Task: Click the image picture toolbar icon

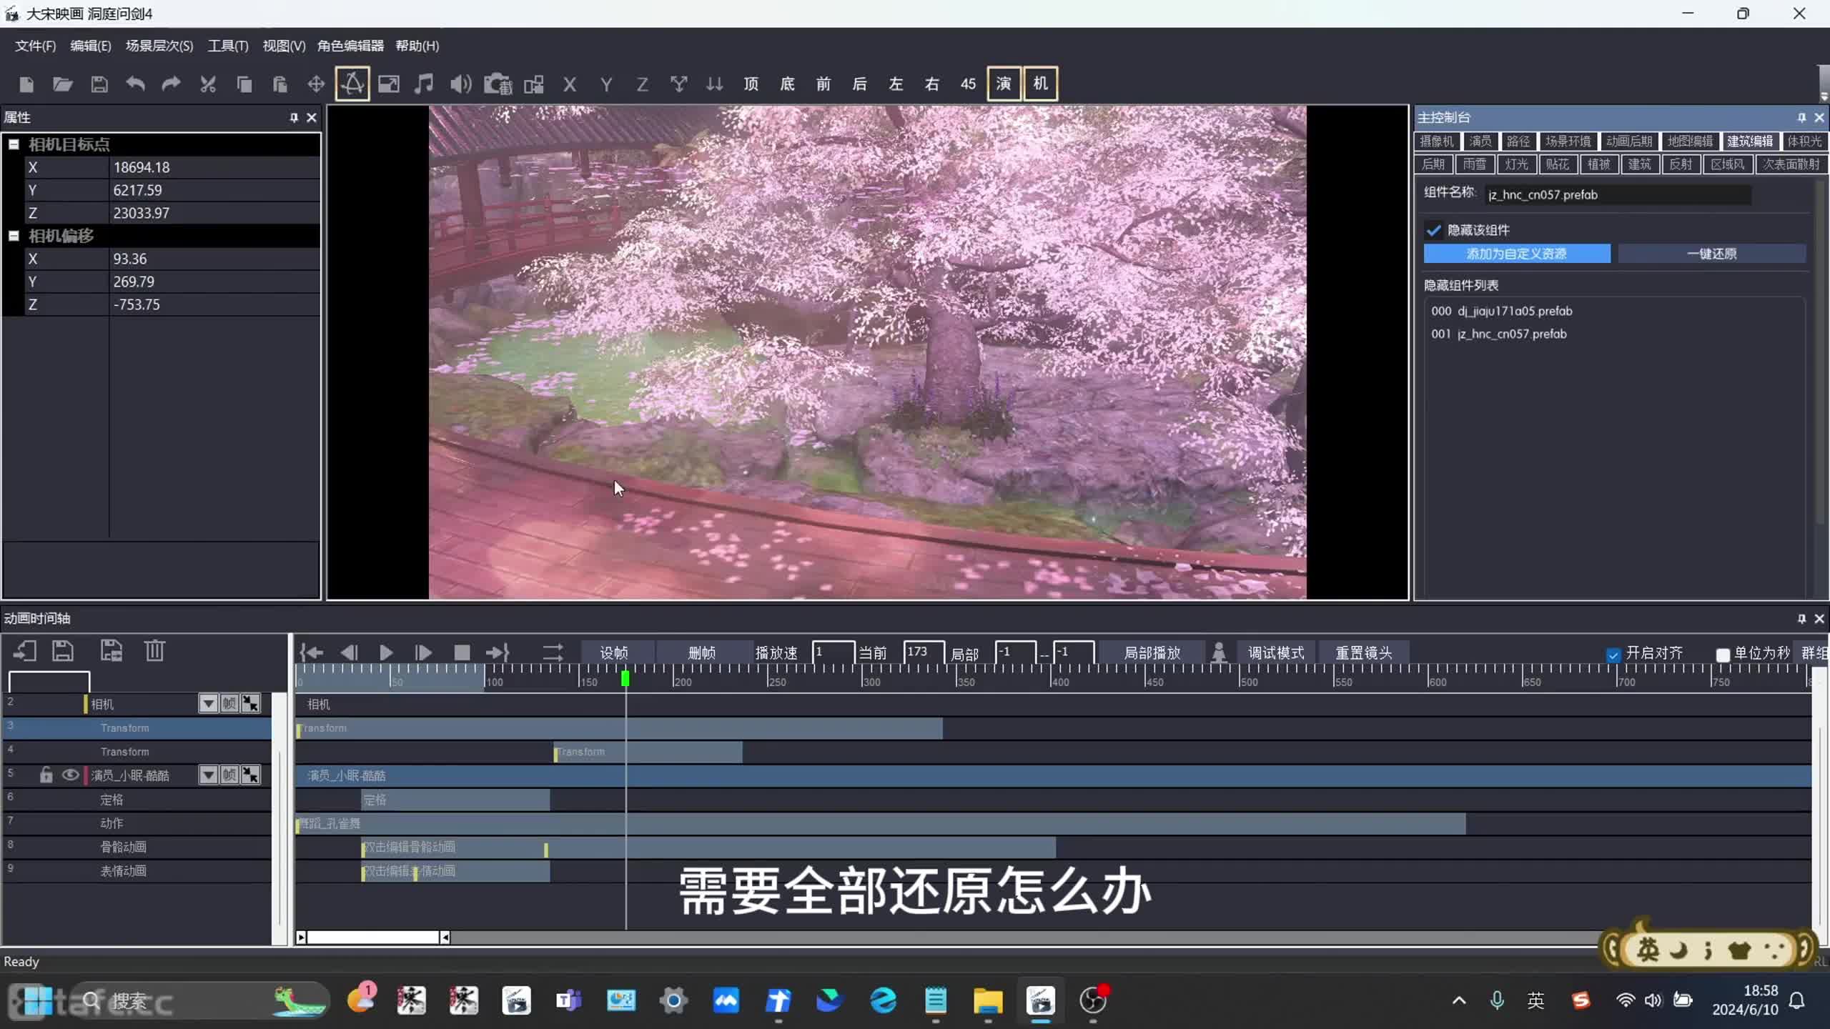Action: point(389,84)
